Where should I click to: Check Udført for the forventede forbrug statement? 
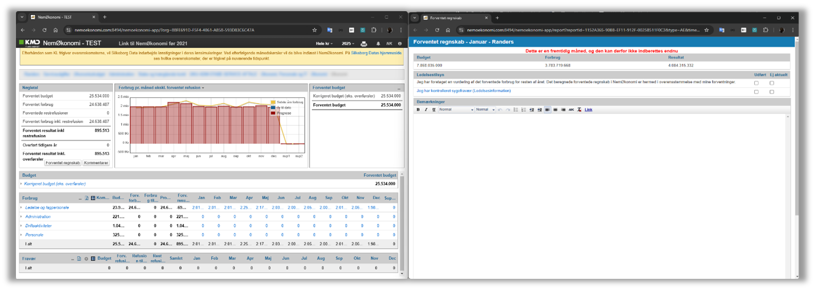756,84
